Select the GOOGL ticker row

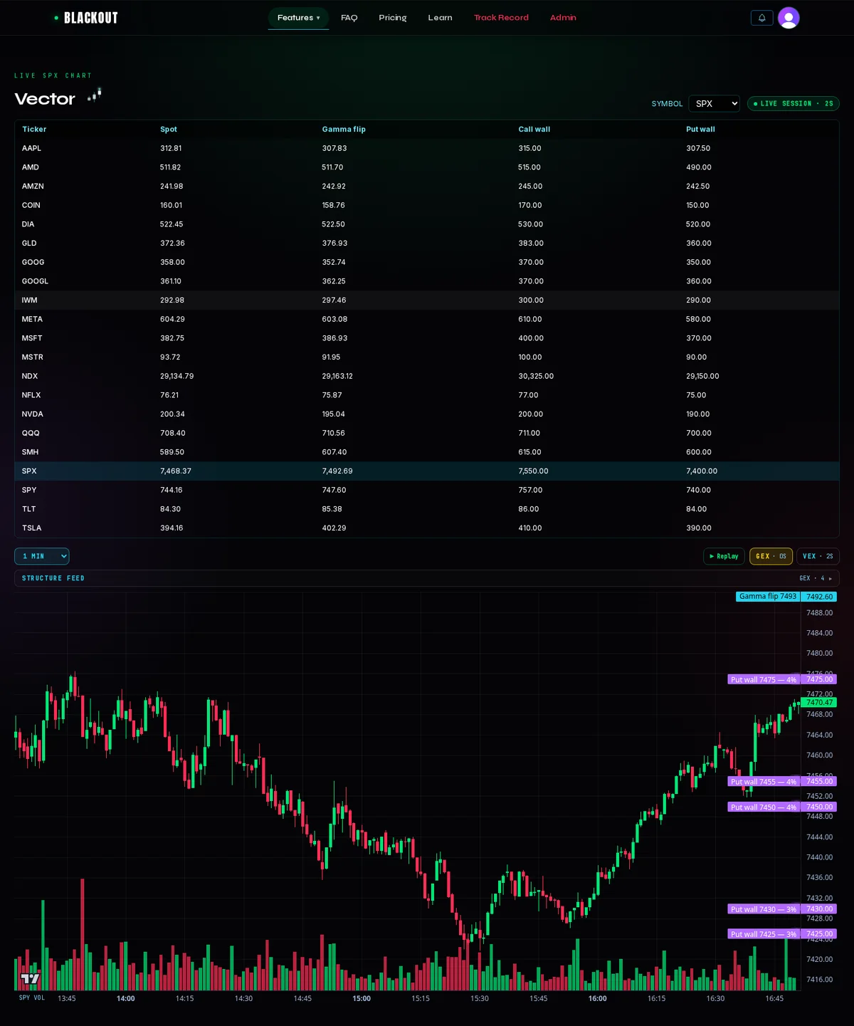point(427,281)
